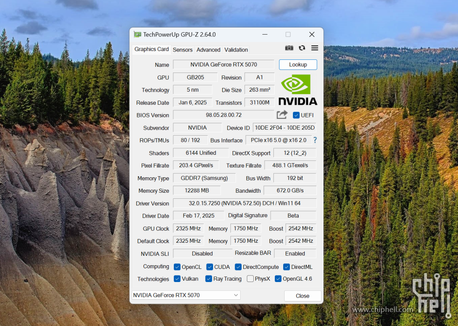
Task: Click the Memory Type field GDDR7 (Samsung)
Action: point(204,178)
